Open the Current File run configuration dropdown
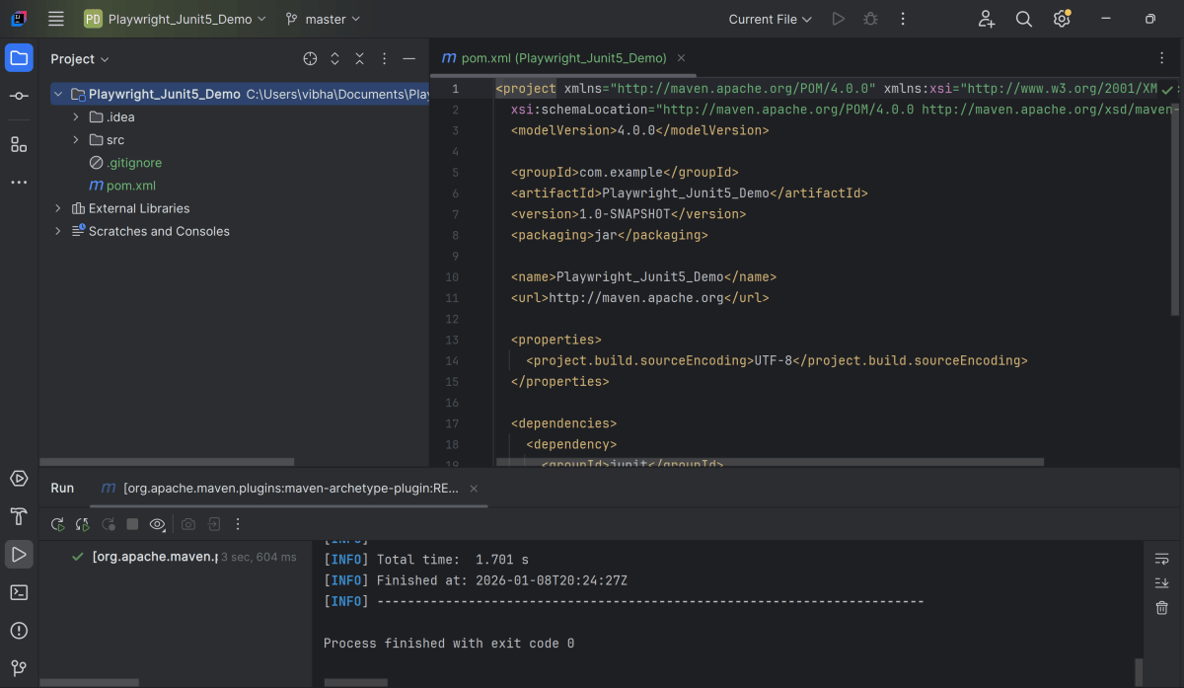Screen dimensions: 1184x688 770,19
